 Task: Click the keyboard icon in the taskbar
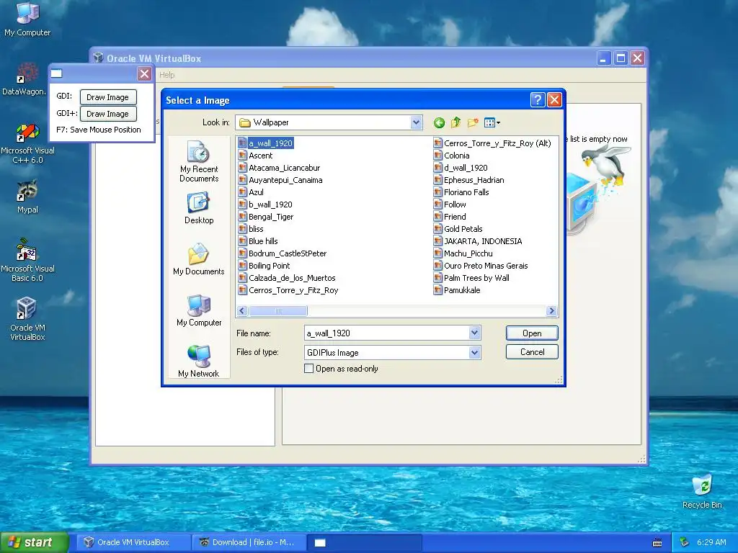coord(657,543)
